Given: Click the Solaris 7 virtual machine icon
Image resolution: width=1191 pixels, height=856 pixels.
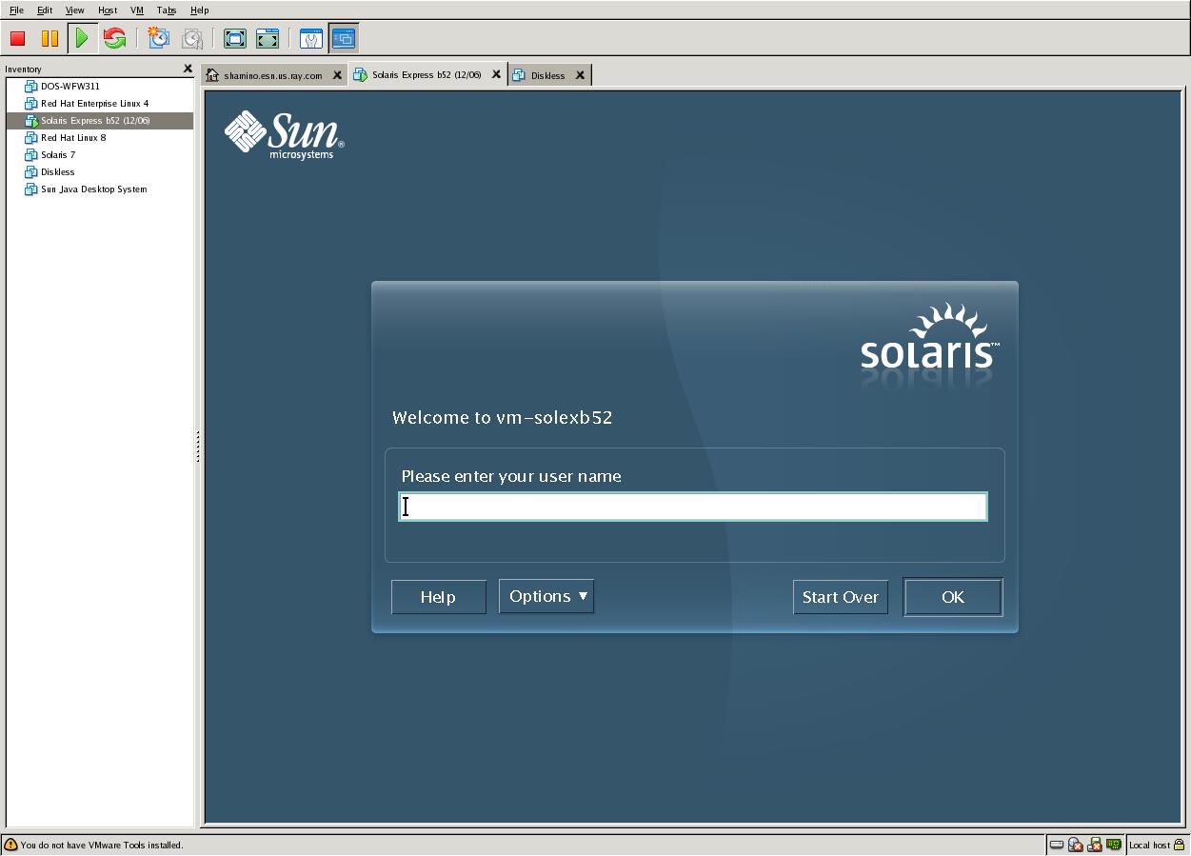Looking at the screenshot, I should [30, 155].
